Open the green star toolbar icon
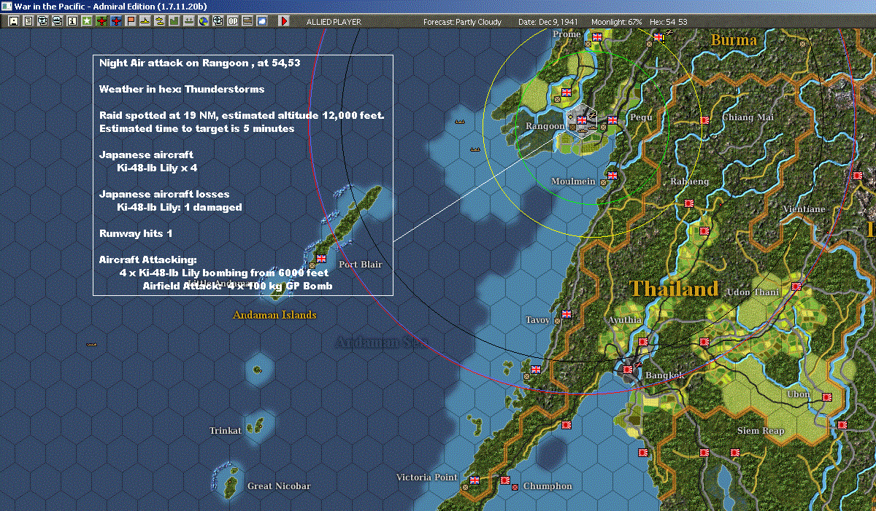The width and height of the screenshot is (876, 511). point(87,22)
